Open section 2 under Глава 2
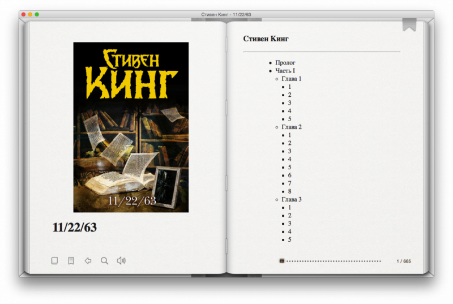The height and width of the screenshot is (304, 453). [x=289, y=143]
